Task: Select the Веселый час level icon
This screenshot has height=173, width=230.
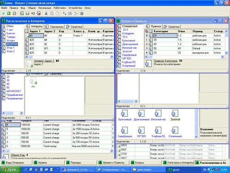Action: point(158,113)
